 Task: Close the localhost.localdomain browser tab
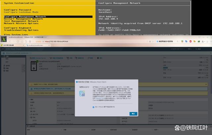point(49,45)
